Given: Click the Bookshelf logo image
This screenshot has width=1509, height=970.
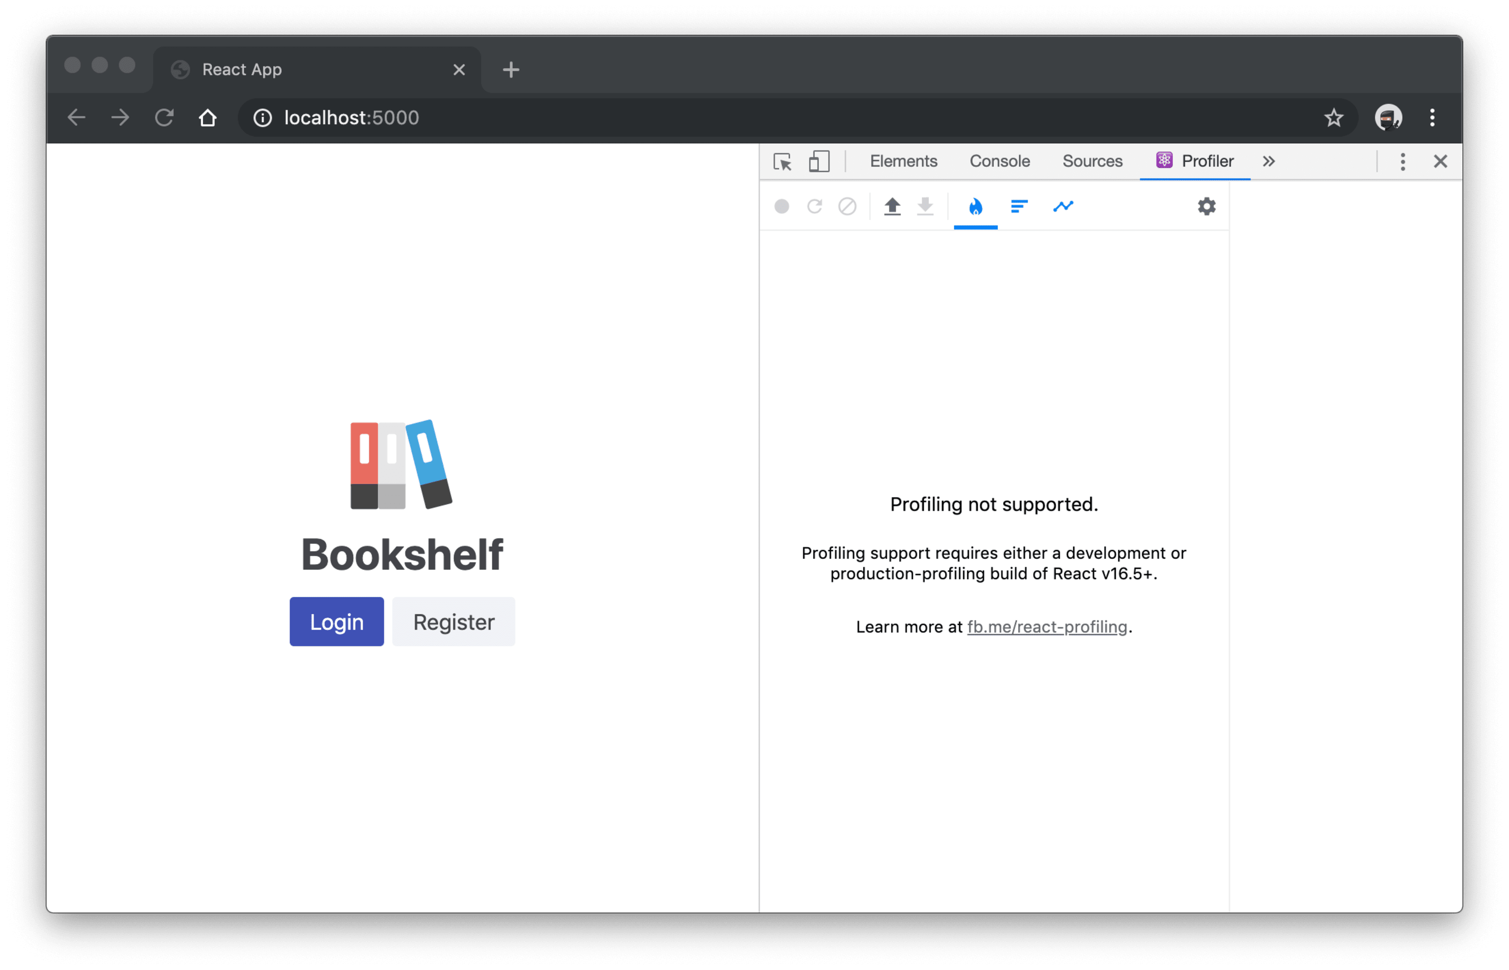Looking at the screenshot, I should (x=401, y=464).
